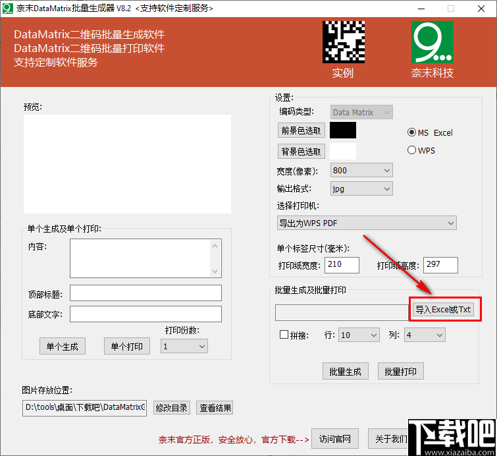Minimize the window
This screenshot has width=497, height=456.
tap(421, 9)
